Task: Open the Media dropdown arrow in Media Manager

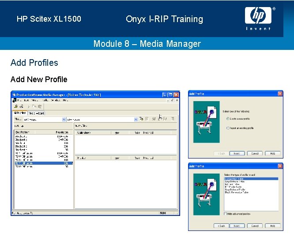Action: [x=64, y=120]
